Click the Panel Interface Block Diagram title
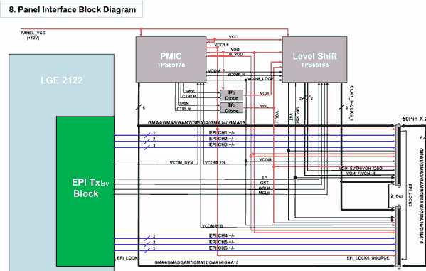 (73, 9)
